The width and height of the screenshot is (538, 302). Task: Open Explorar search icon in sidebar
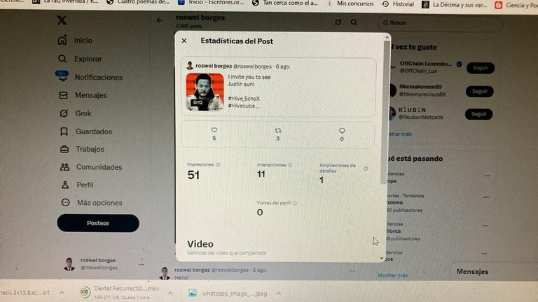[62, 59]
